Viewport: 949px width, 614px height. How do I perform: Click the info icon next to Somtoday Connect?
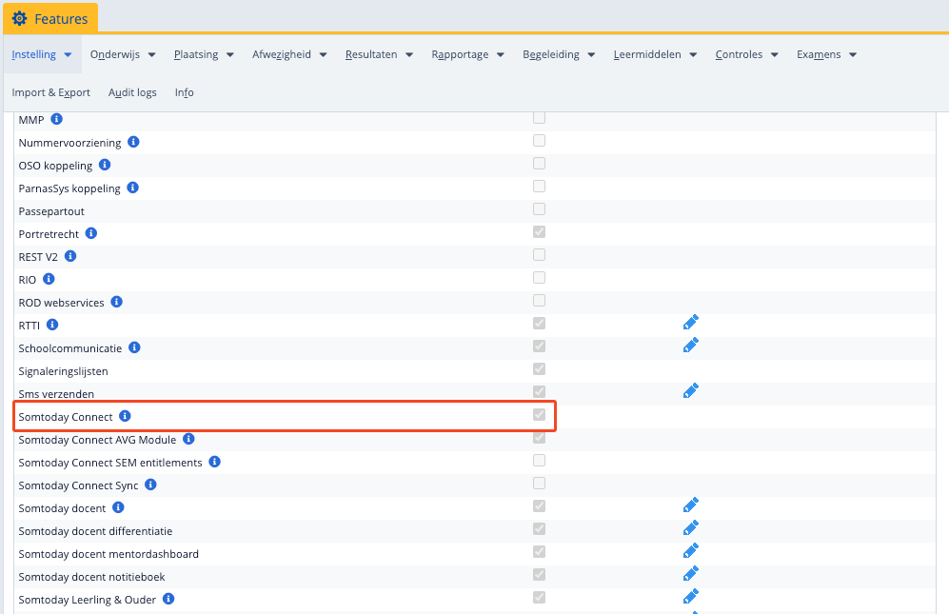click(x=125, y=416)
